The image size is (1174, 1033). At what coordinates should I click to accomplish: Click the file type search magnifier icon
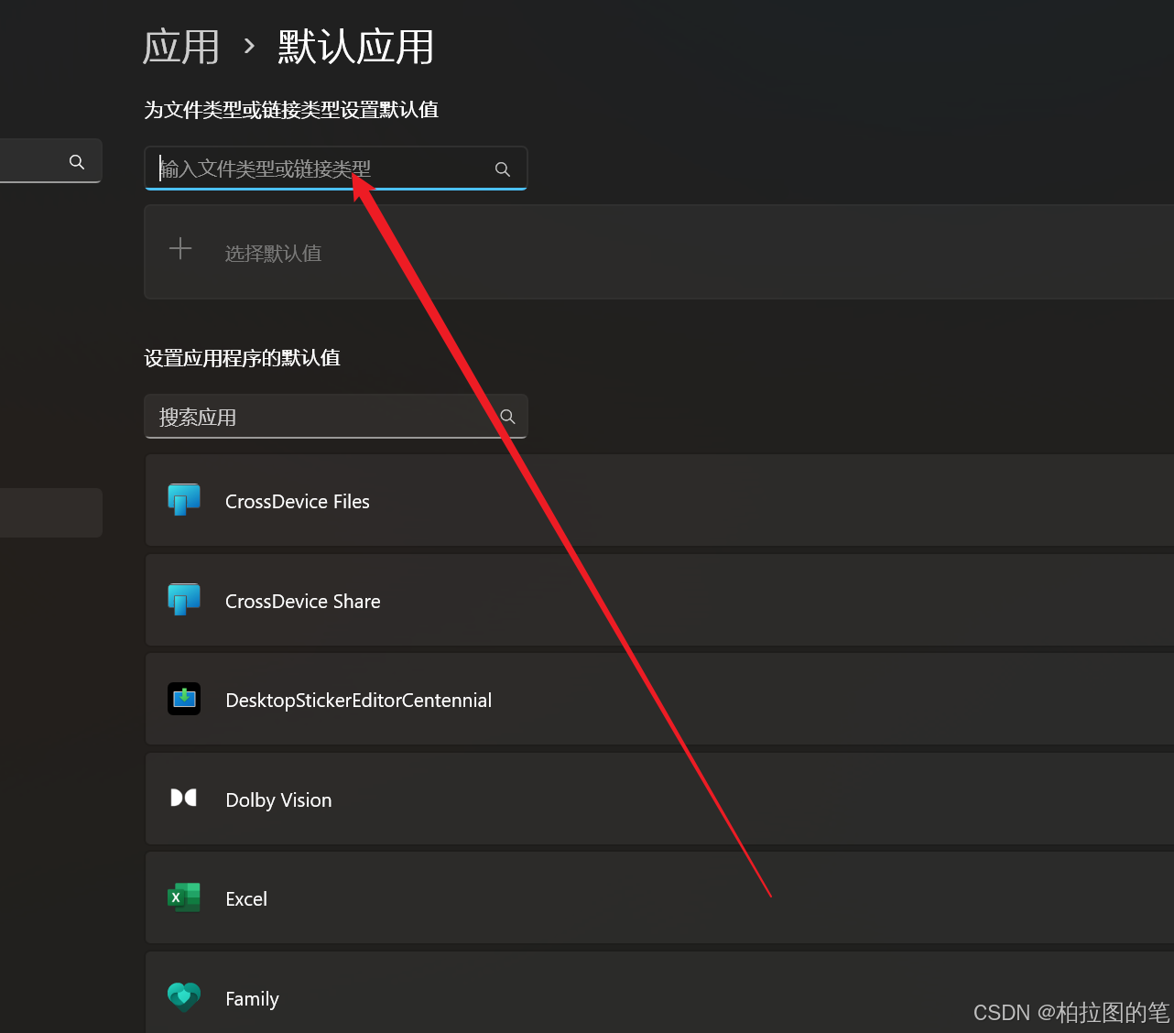point(503,169)
